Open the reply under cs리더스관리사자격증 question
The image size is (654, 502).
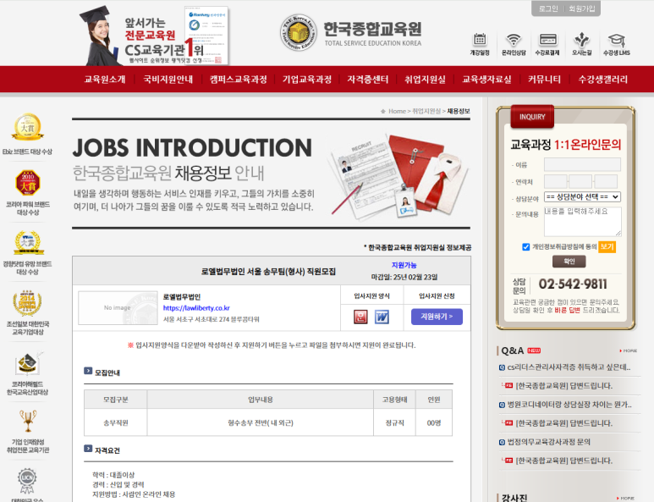[564, 386]
